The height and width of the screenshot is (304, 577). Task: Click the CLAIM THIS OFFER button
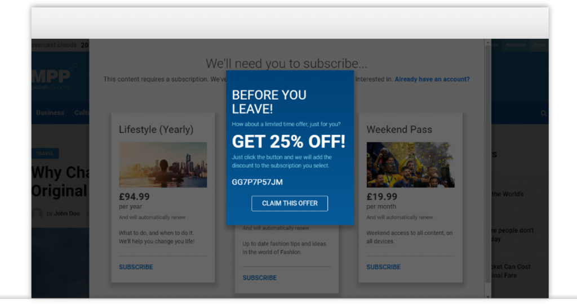click(x=290, y=203)
